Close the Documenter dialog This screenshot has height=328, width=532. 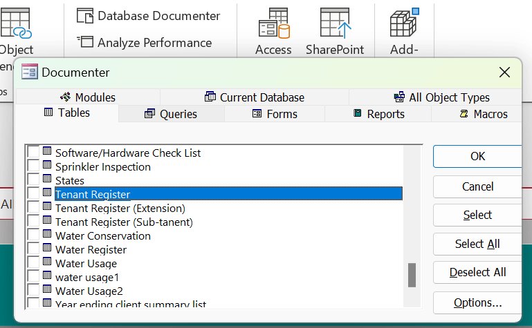pos(504,72)
